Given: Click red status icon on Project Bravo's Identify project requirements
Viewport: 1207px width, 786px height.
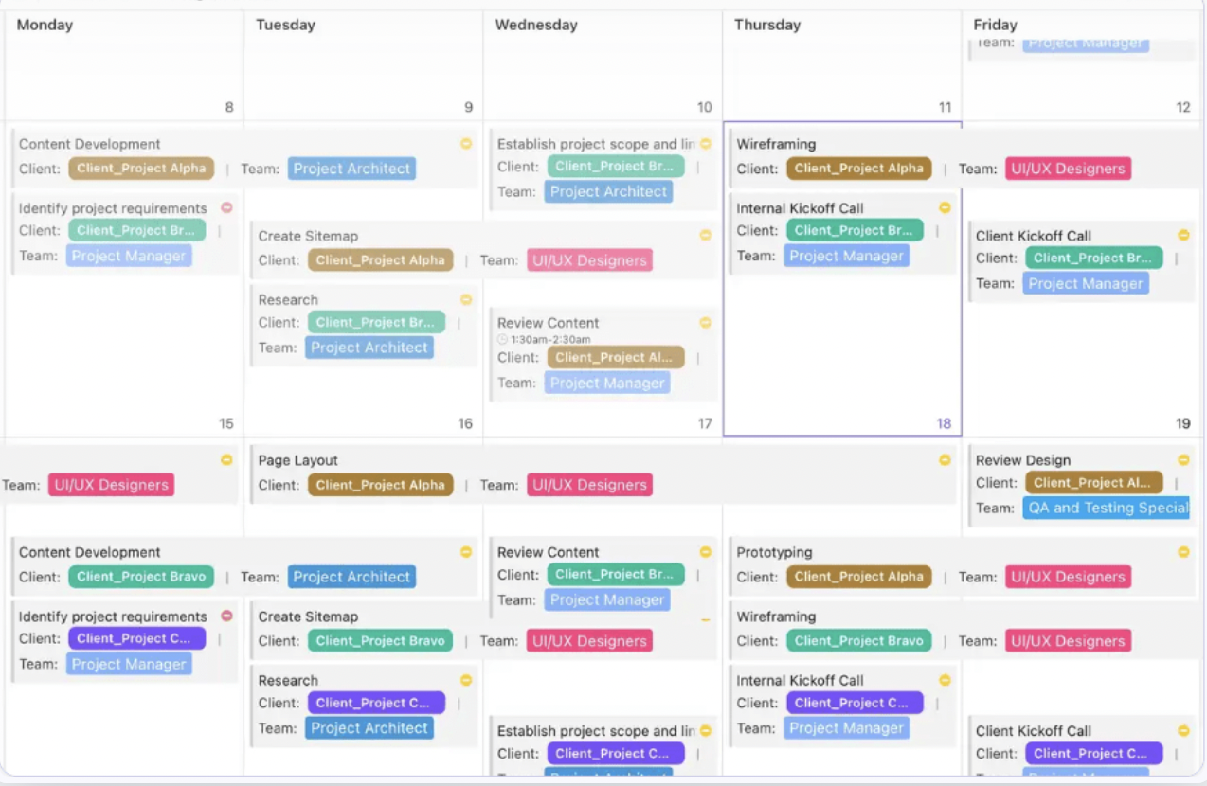Looking at the screenshot, I should pyautogui.click(x=226, y=207).
